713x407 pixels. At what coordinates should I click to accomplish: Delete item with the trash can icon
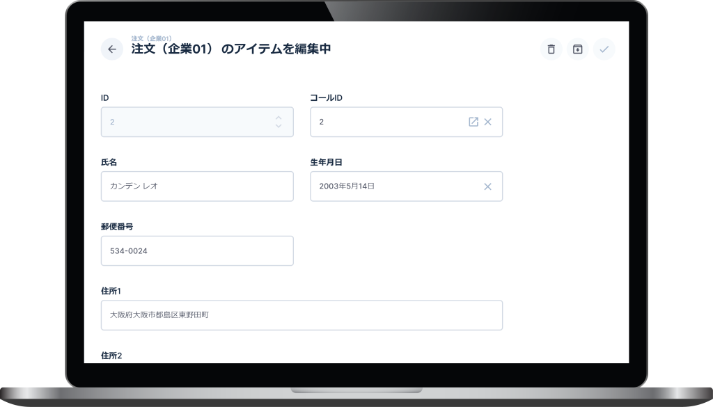click(x=551, y=49)
